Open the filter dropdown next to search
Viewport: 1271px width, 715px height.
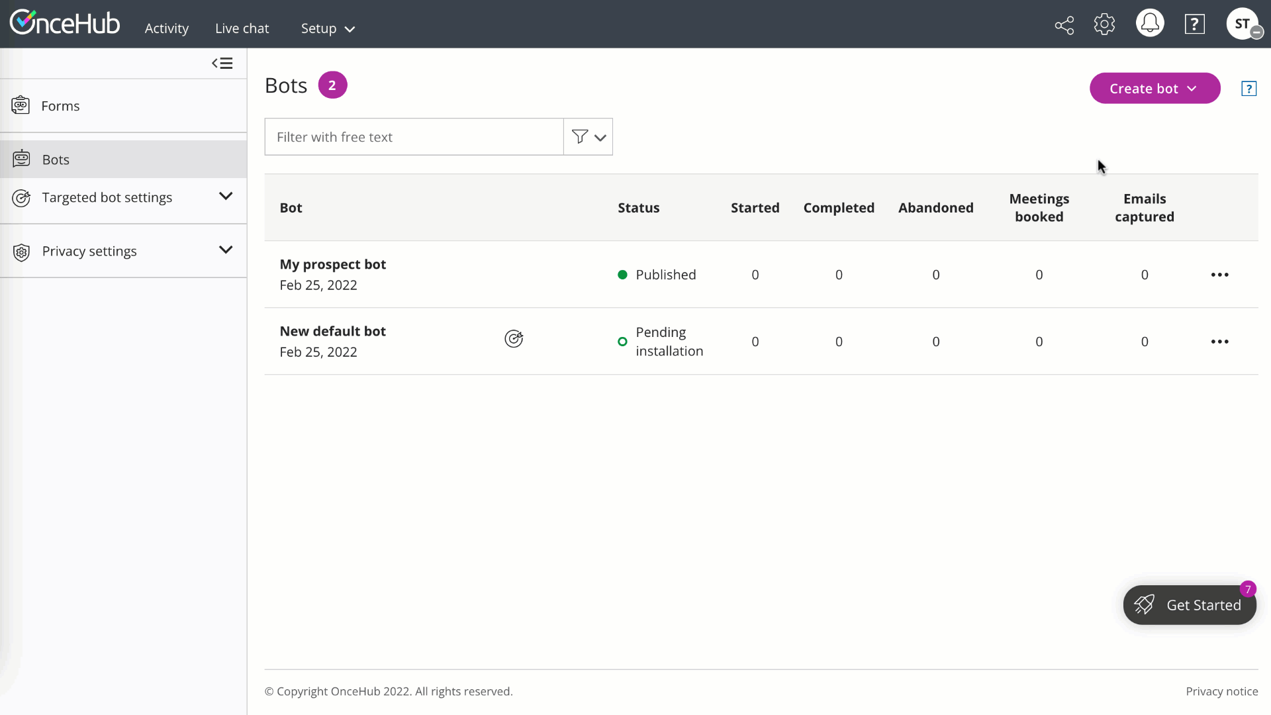pyautogui.click(x=588, y=137)
